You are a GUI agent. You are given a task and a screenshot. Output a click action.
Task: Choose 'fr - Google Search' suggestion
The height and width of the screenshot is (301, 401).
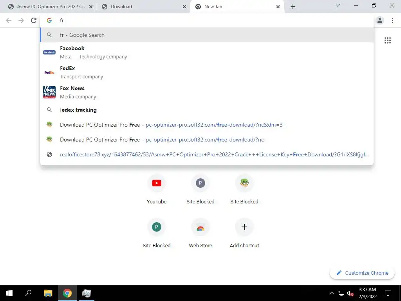pyautogui.click(x=207, y=35)
